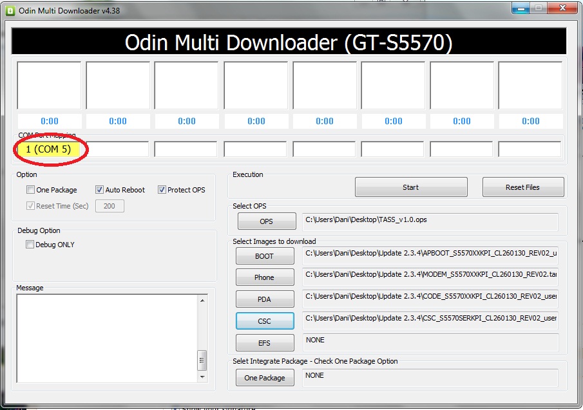Click the Reset Files button
583x410 pixels.
coord(522,187)
